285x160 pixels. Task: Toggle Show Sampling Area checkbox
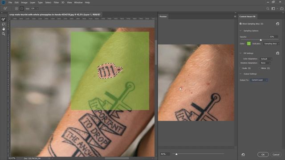coord(240,24)
